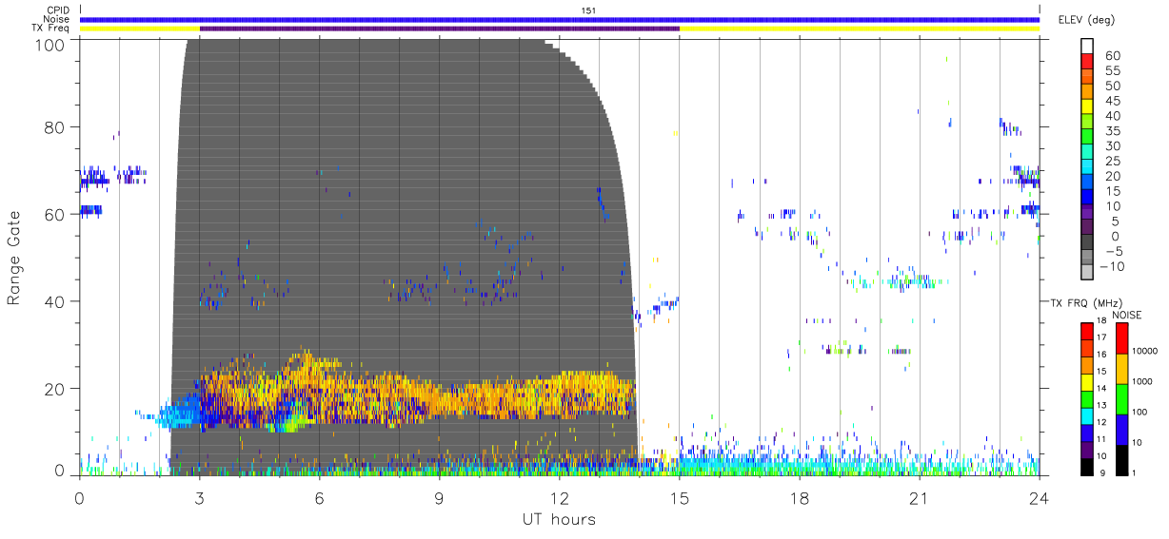Click the '3' tick on UT hours axis
1169x539 pixels.
coord(200,497)
